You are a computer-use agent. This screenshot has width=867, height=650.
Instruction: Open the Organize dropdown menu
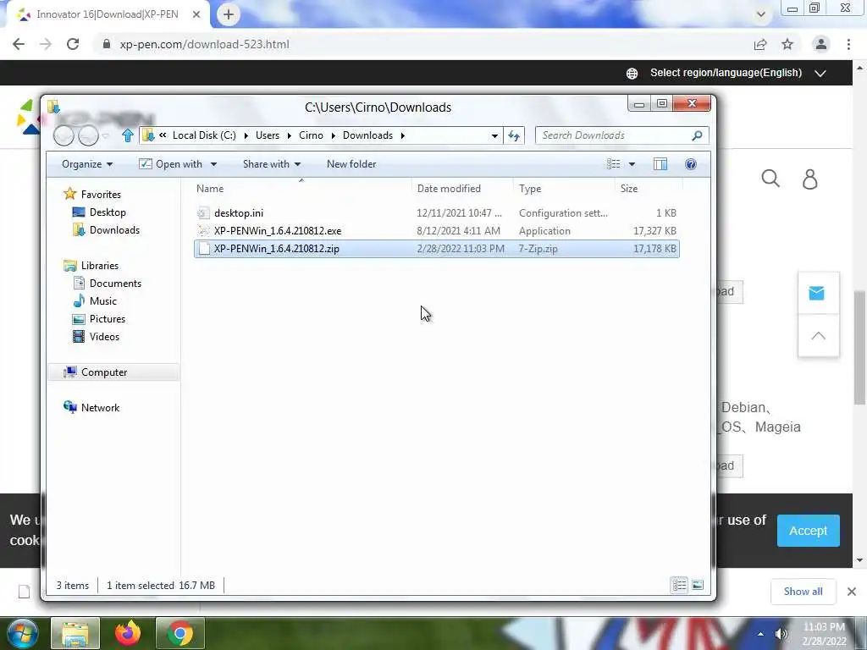coord(87,164)
